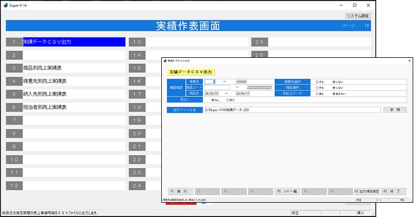Click number button 2 in main menu
This screenshot has height=217, width=418.
[14, 55]
